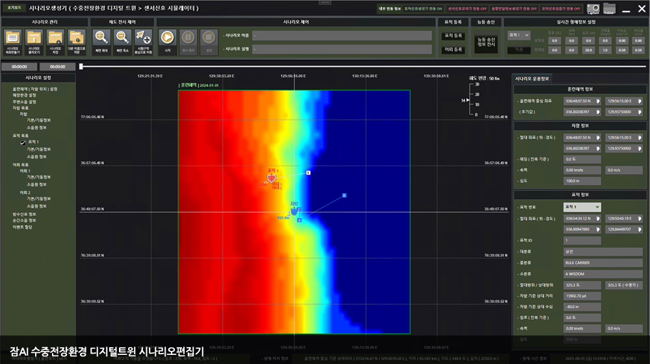650x364 pixels.
Task: Click copy icon beside 036:48:07.50 N 훈련해역 field
Action: [598, 101]
